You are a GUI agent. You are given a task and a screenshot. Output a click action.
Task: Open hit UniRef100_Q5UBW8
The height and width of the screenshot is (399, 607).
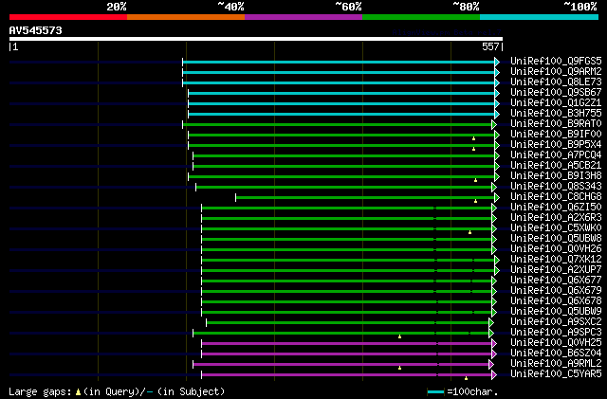(x=556, y=239)
